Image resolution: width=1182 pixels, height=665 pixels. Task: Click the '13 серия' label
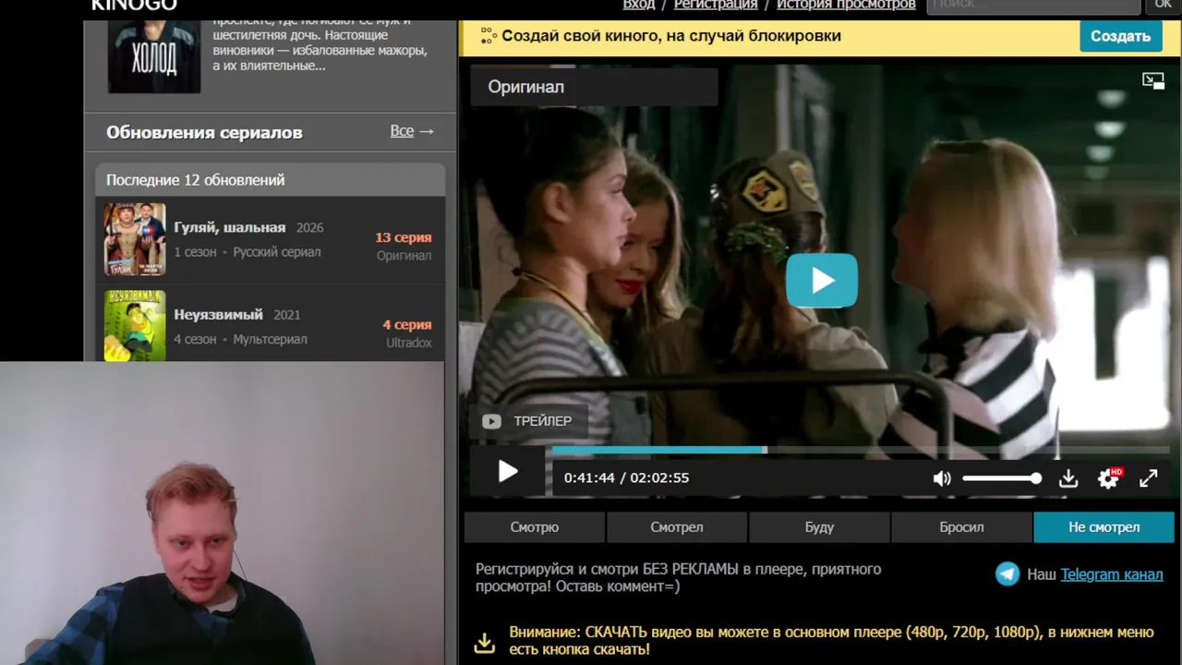pos(404,237)
